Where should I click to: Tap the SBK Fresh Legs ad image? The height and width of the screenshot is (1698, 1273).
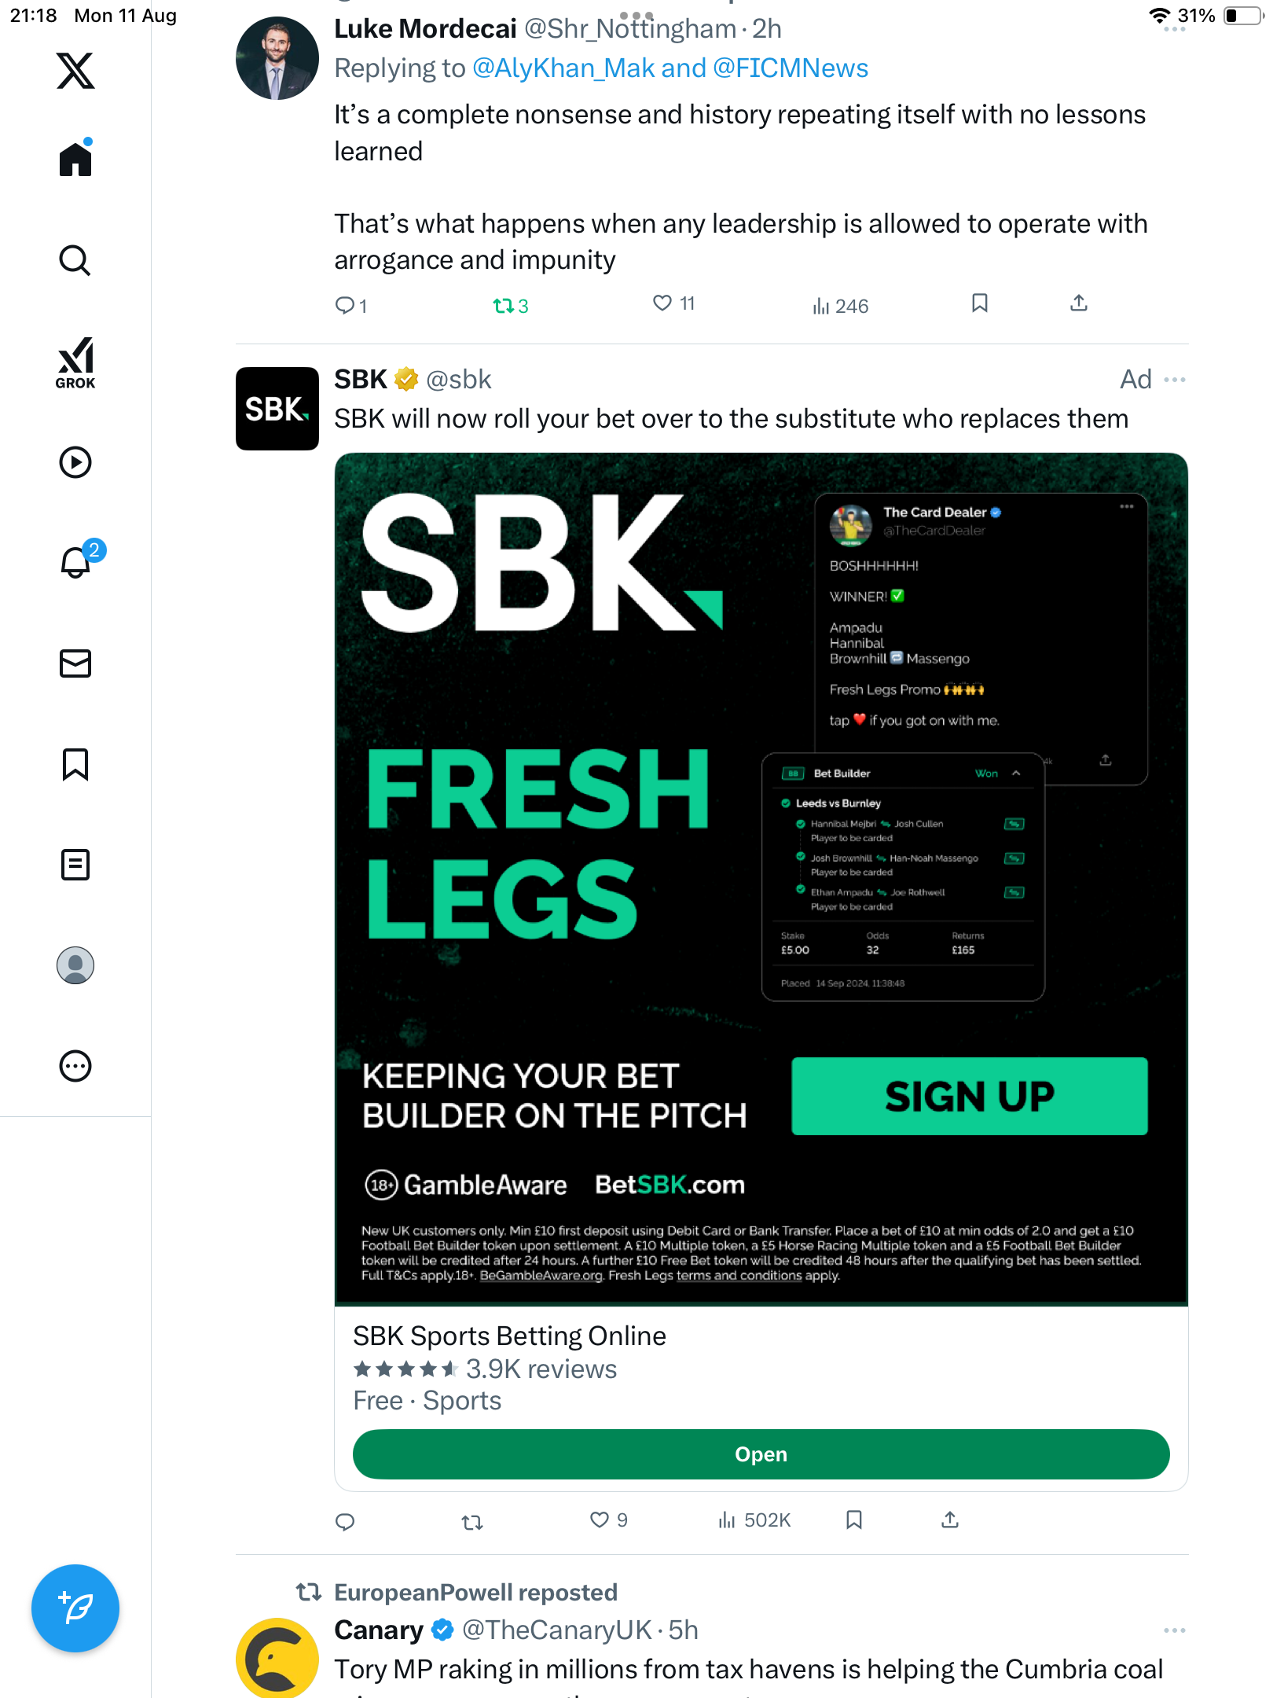761,877
